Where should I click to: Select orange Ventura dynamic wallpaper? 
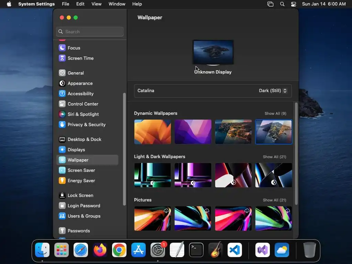click(152, 132)
